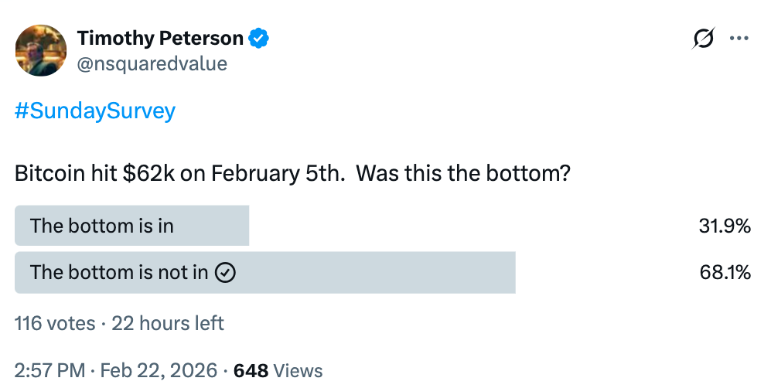Click 'Was this the bottom?' question text
This screenshot has width=771, height=388.
pos(465,172)
